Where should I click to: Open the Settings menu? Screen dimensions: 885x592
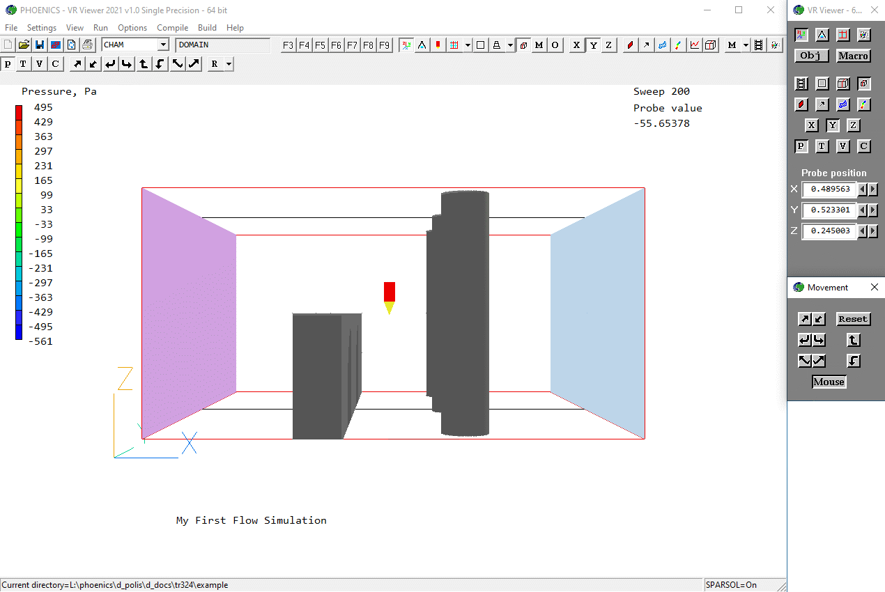pos(42,28)
